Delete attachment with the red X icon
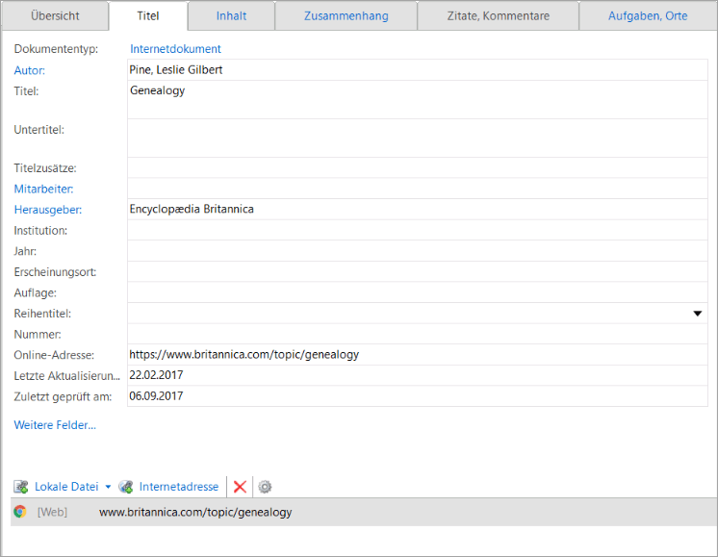718x557 pixels. (x=240, y=487)
